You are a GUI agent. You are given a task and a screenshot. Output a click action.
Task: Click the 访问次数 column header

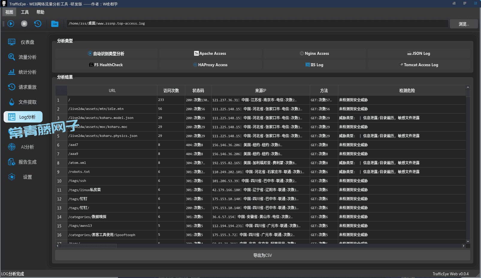(171, 90)
